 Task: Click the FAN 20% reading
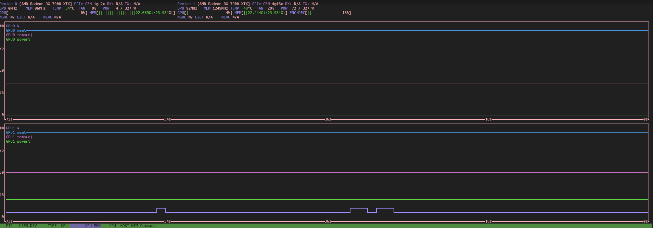tap(266, 8)
